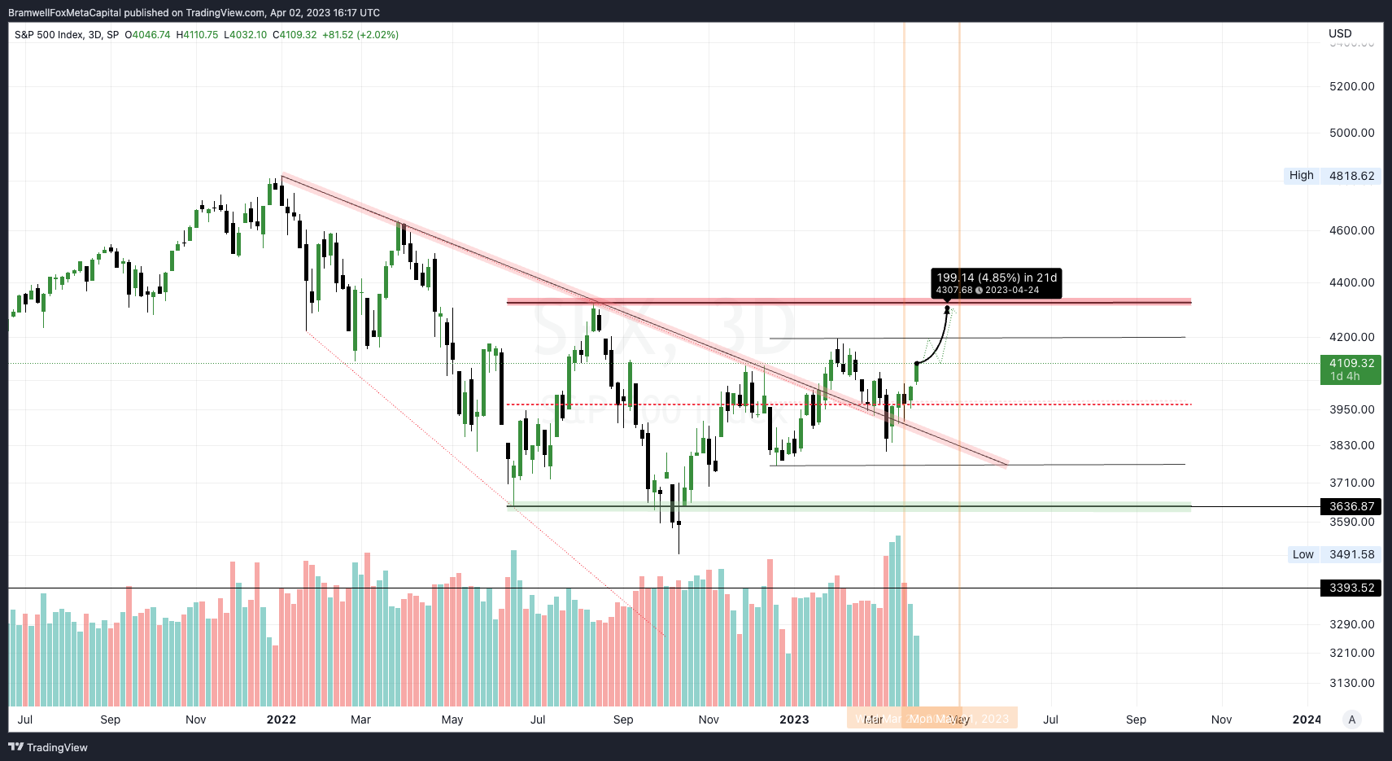The image size is (1392, 761).
Task: Click the 4600.00 price axis label
Action: [1352, 230]
